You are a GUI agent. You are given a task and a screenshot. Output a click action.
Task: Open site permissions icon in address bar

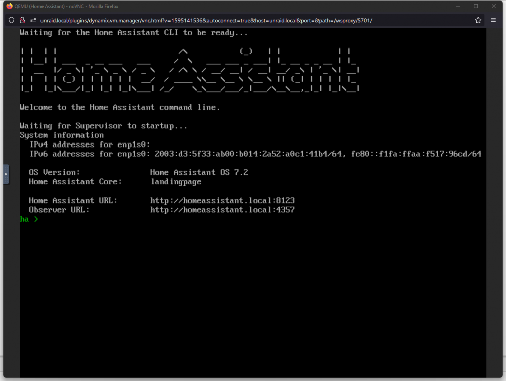click(33, 20)
